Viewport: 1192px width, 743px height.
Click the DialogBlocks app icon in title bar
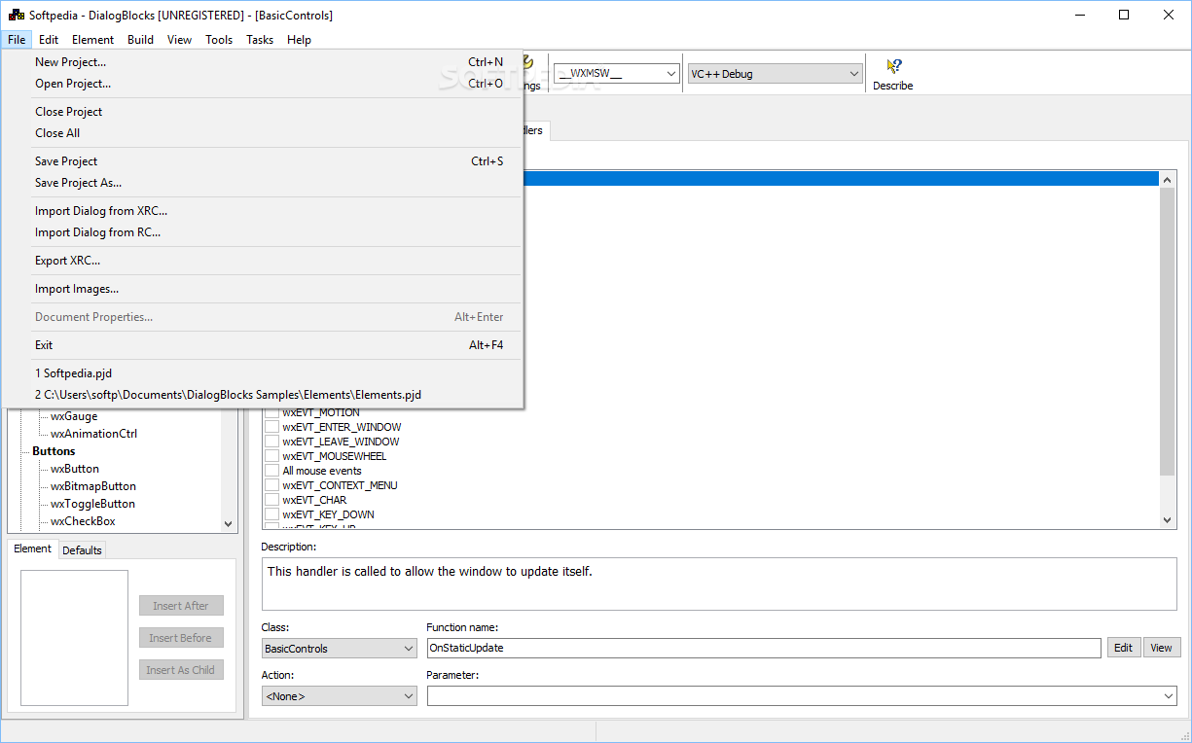(17, 15)
